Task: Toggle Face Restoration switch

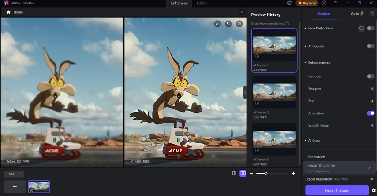Action: coord(370,28)
